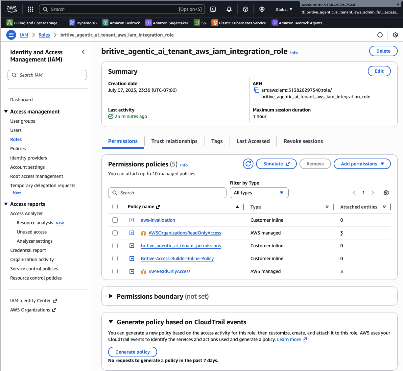Copy the role ARN to clipboard
Image resolution: width=403 pixels, height=371 pixels.
pyautogui.click(x=257, y=90)
